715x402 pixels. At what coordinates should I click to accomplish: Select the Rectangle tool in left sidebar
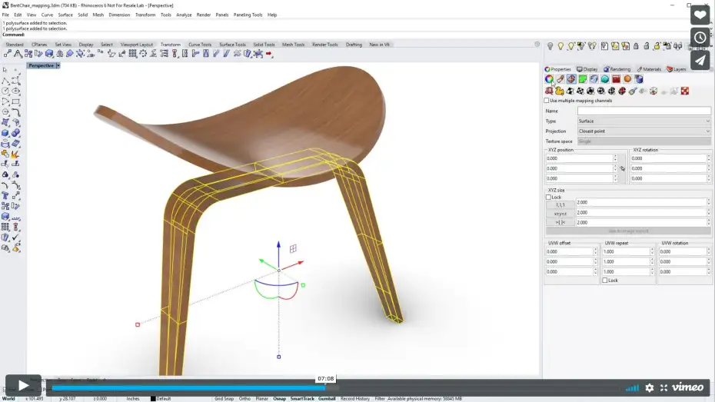coord(16,101)
